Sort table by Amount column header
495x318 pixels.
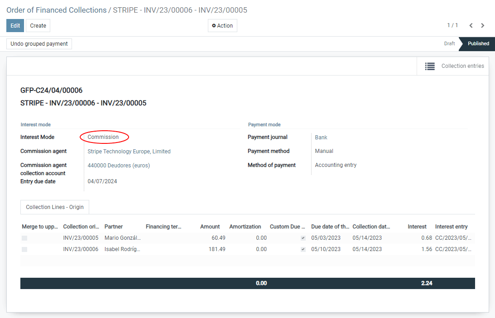pyautogui.click(x=210, y=227)
